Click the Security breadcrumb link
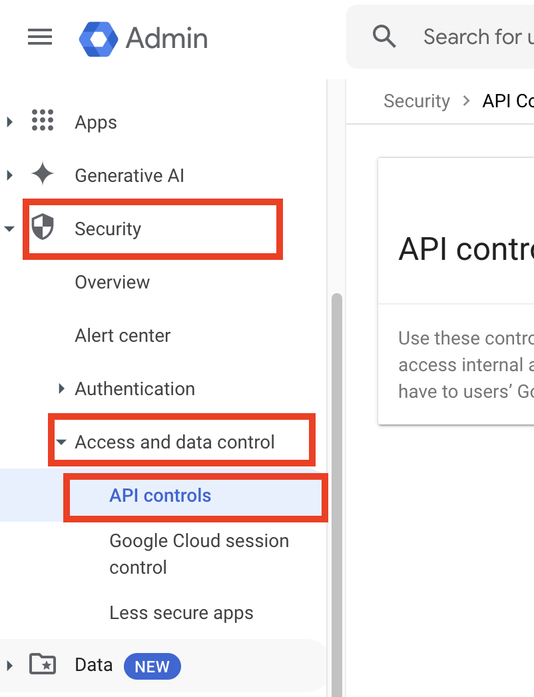The image size is (534, 697). pyautogui.click(x=417, y=101)
